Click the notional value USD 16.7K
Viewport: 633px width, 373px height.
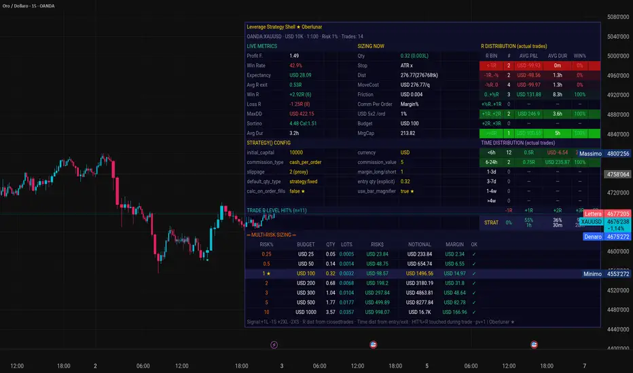[x=420, y=312]
